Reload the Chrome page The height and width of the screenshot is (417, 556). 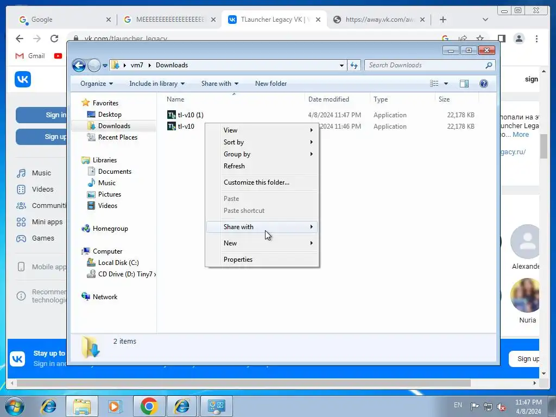click(x=54, y=39)
